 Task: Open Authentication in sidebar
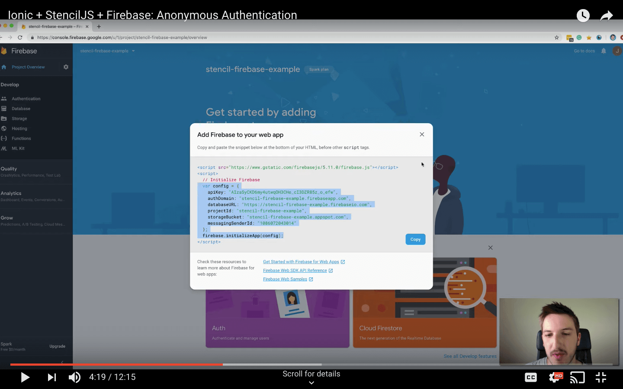[x=26, y=99]
